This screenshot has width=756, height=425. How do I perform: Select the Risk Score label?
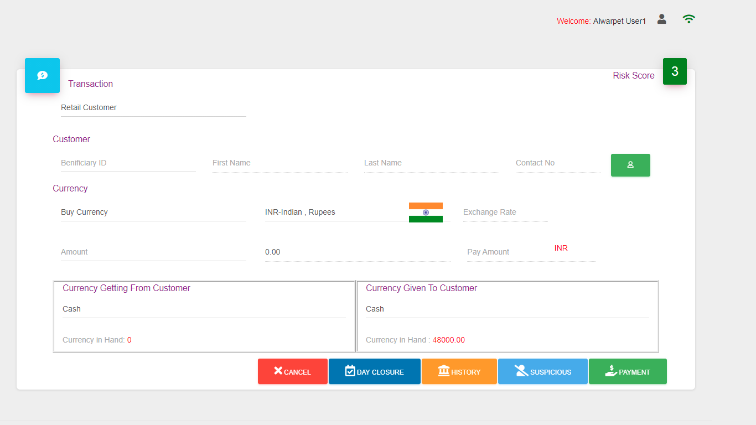pos(634,75)
